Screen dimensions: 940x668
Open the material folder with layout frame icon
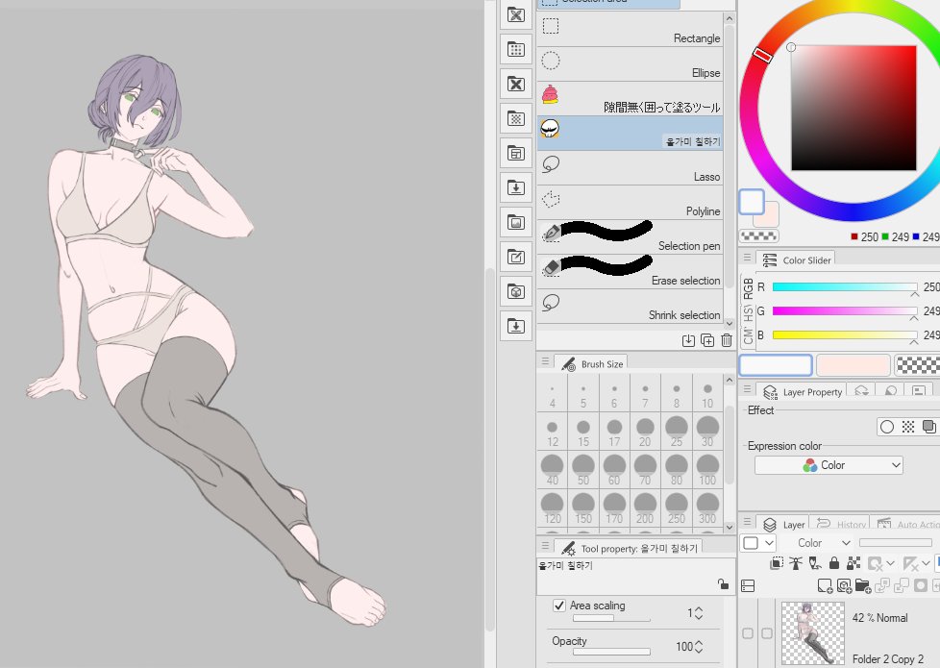click(516, 153)
